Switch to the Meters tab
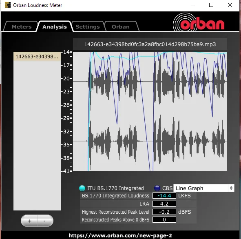The image size is (241, 239). pos(22,27)
